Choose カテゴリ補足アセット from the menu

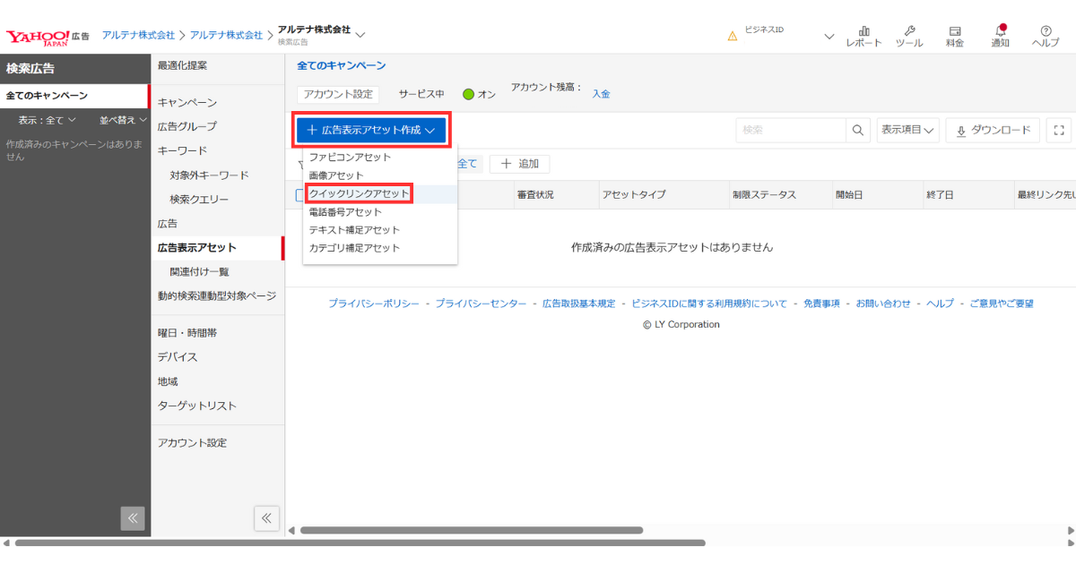point(379,248)
